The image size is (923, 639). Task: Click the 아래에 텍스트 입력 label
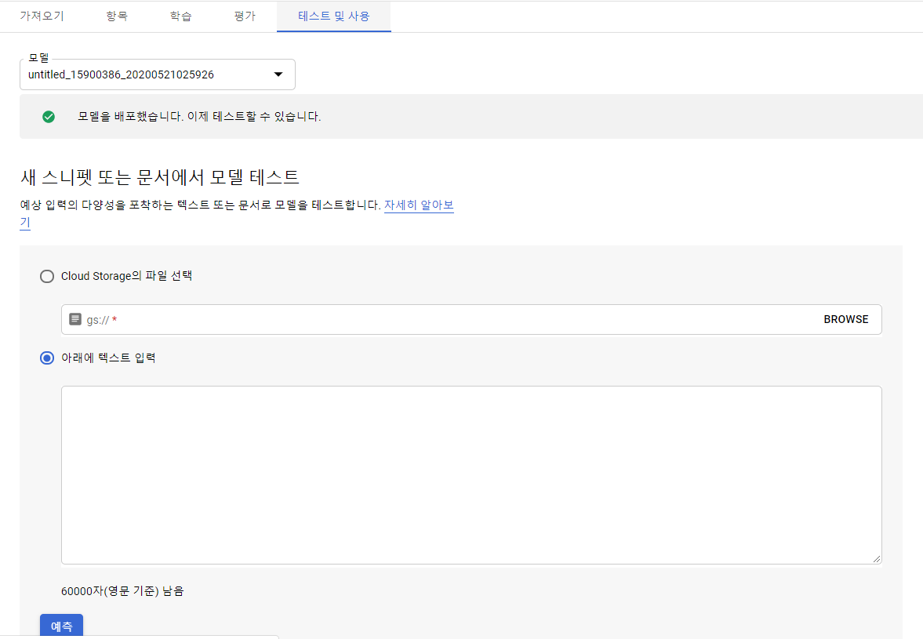(x=108, y=358)
